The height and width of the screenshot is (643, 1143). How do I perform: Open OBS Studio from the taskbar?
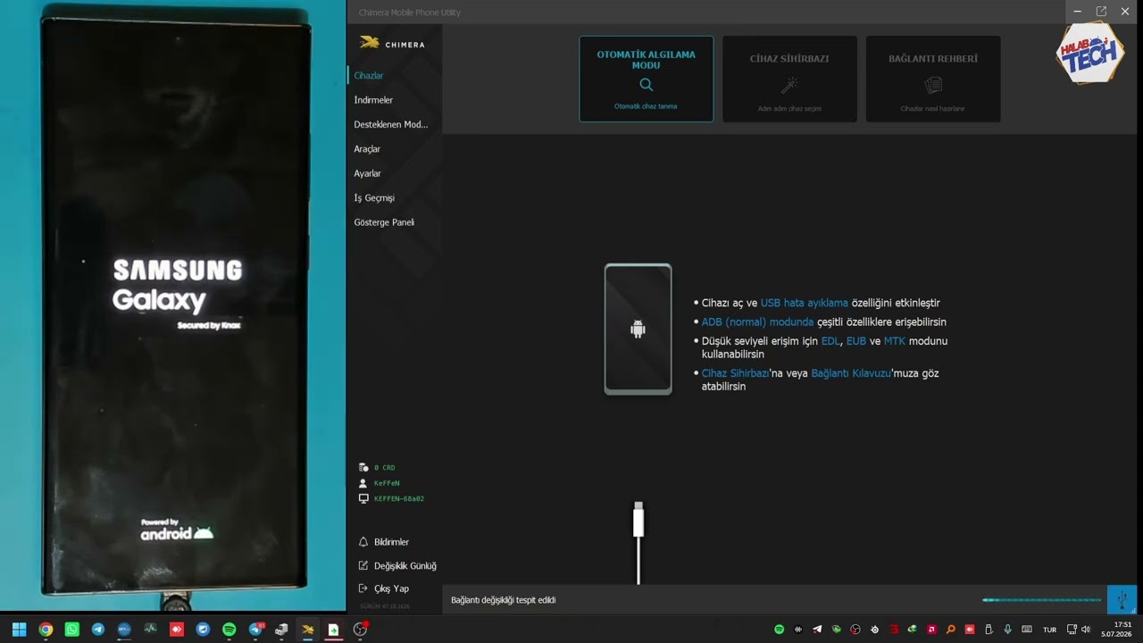coord(360,630)
